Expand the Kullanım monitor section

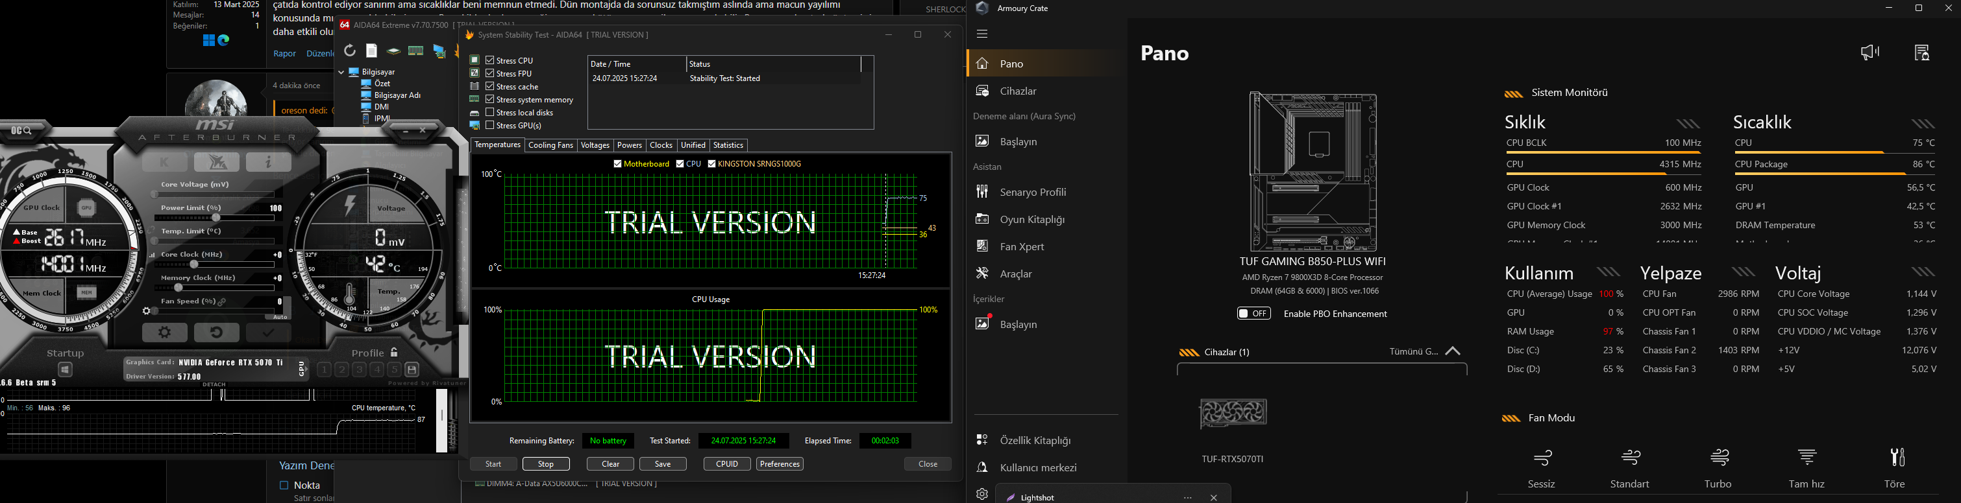[1609, 272]
